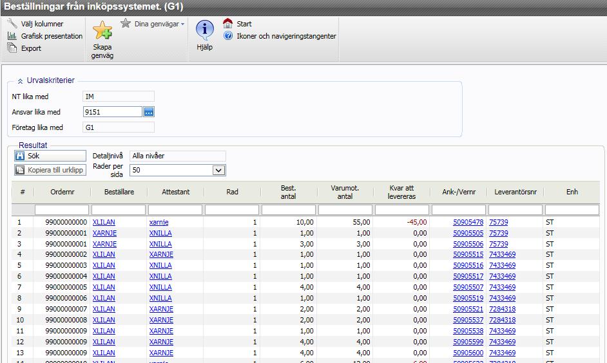Open link 50905515

click(468, 254)
